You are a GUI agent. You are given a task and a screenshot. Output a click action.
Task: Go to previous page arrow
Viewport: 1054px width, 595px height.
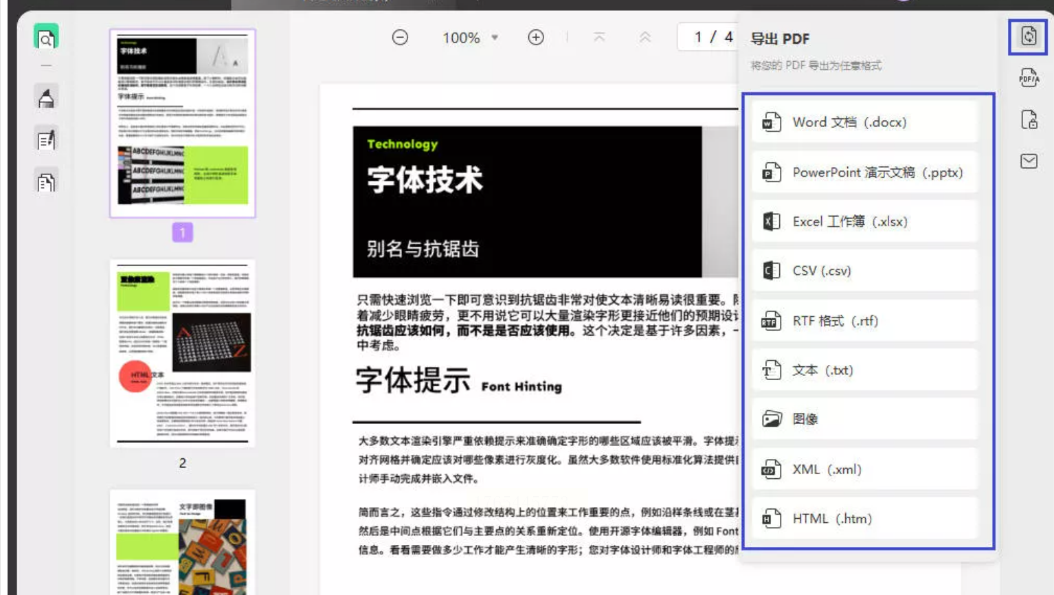click(644, 38)
